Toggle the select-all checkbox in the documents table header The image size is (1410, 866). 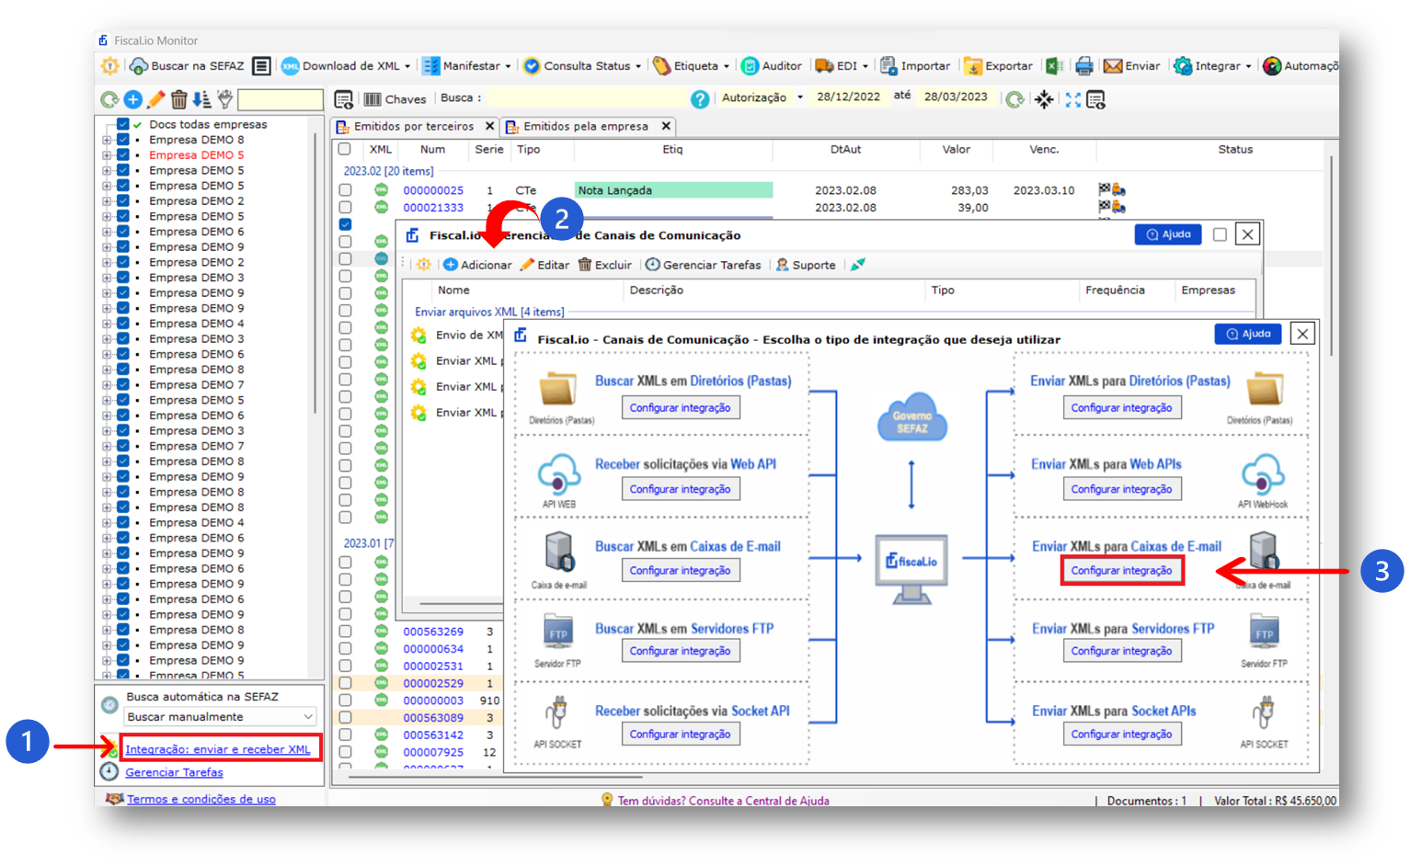345,149
